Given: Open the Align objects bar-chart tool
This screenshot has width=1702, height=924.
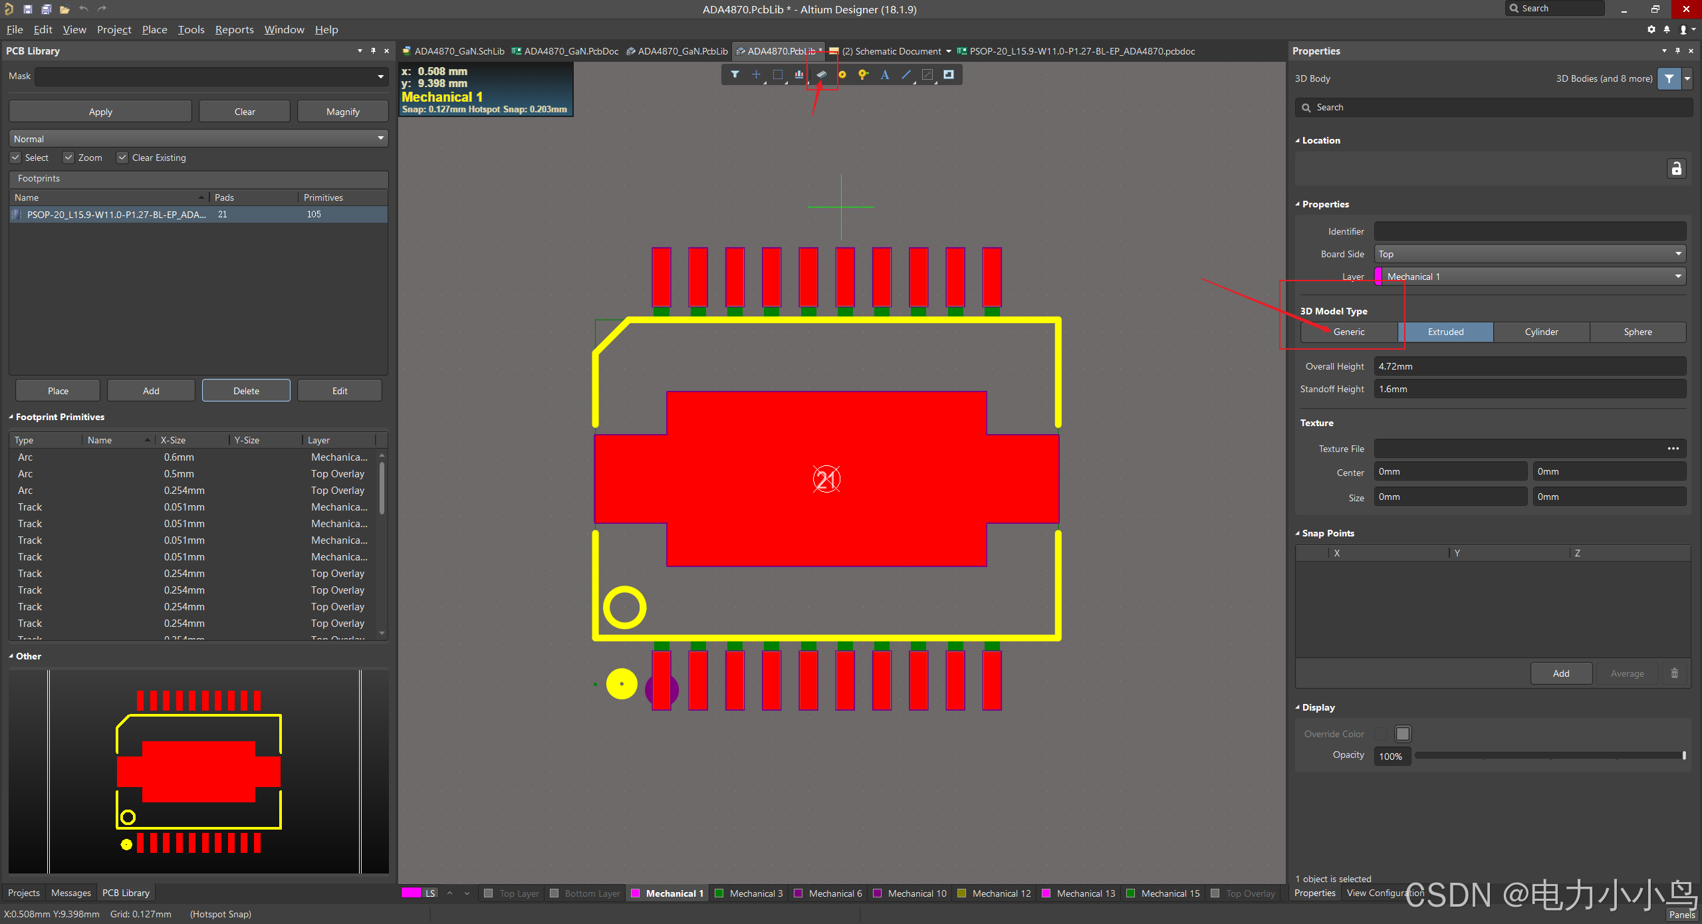Looking at the screenshot, I should 798,74.
